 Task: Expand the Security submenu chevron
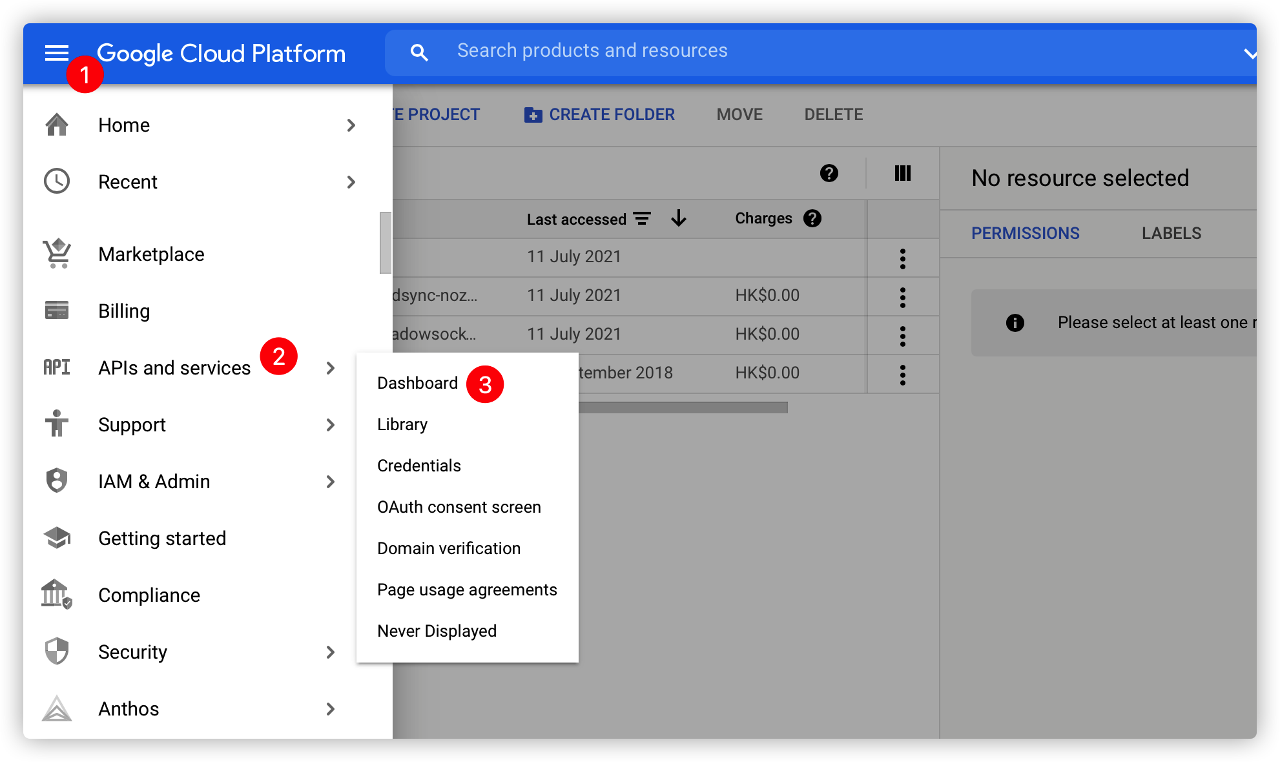[331, 652]
